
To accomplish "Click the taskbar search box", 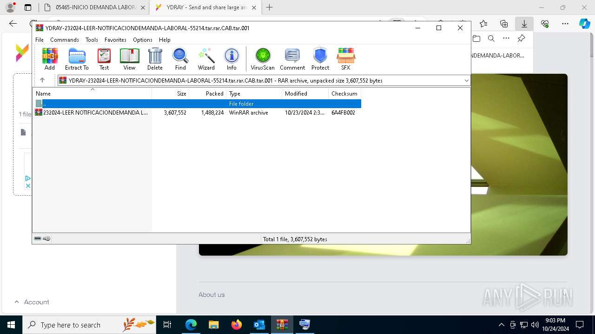I will point(90,325).
